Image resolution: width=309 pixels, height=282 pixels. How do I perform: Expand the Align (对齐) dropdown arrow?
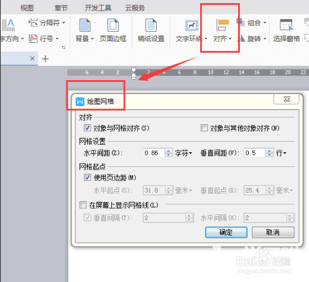[x=230, y=39]
